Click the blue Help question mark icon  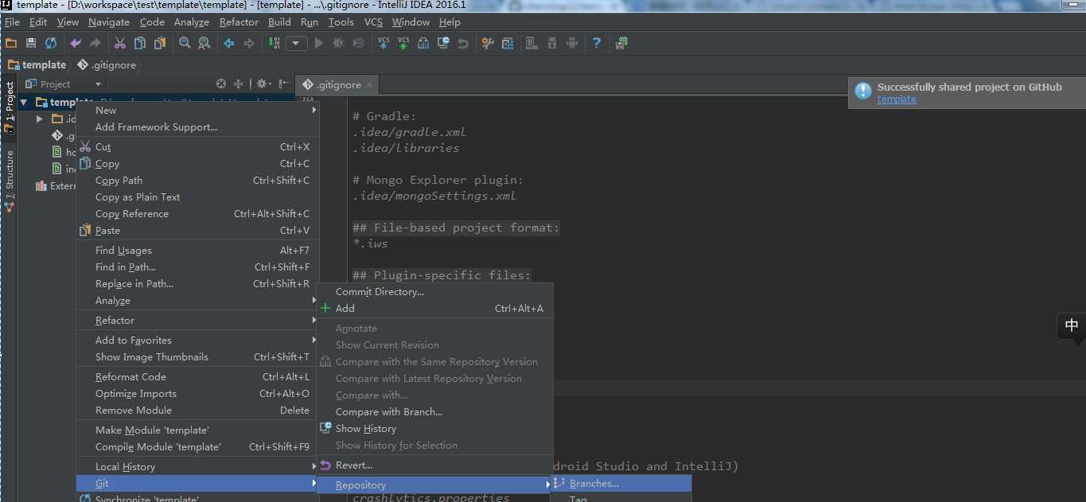coord(596,43)
